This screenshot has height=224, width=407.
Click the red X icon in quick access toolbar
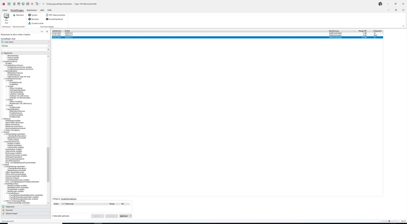(x=32, y=4)
